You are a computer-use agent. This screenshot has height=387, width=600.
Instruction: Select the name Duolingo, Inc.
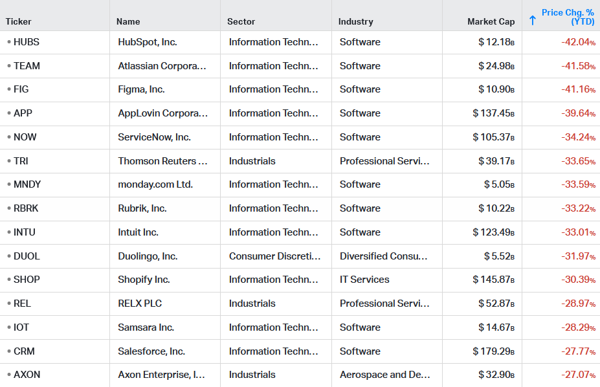(x=148, y=256)
